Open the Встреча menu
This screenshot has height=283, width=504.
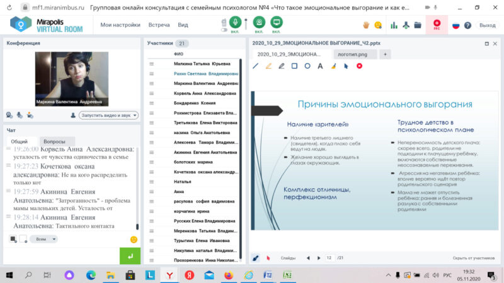coord(159,25)
